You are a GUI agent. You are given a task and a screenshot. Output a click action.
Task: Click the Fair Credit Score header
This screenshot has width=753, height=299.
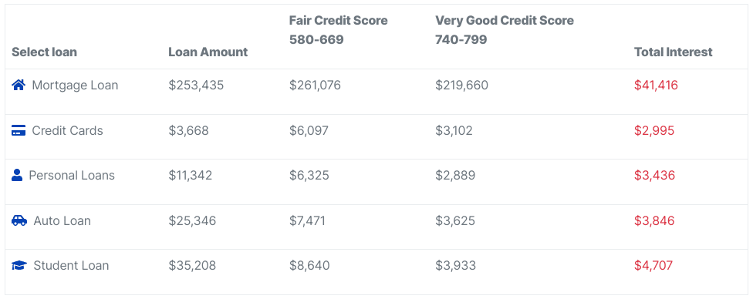coord(338,30)
